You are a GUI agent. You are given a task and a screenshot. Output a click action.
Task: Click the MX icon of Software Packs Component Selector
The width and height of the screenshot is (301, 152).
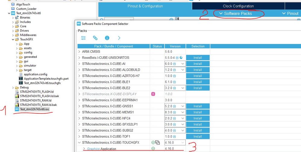[79, 24]
